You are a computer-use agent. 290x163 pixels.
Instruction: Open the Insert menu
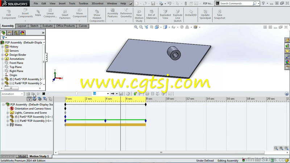coord(62,3)
